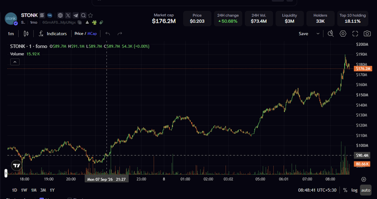Click the round blue badge after STONK

[50, 15]
